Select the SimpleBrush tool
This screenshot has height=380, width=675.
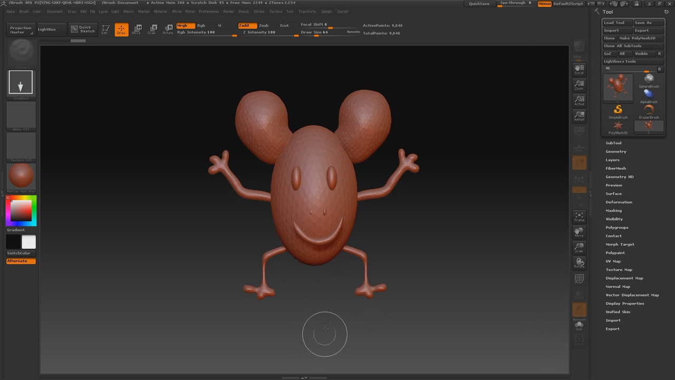(618, 111)
